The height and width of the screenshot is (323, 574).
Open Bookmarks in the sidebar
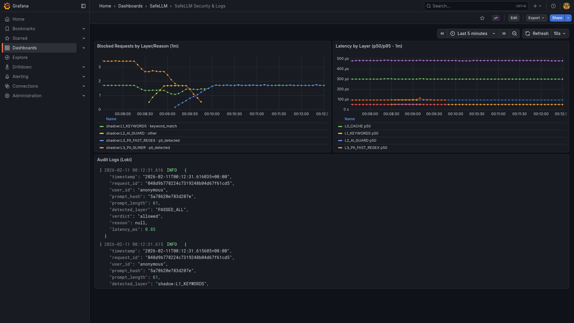(x=24, y=29)
